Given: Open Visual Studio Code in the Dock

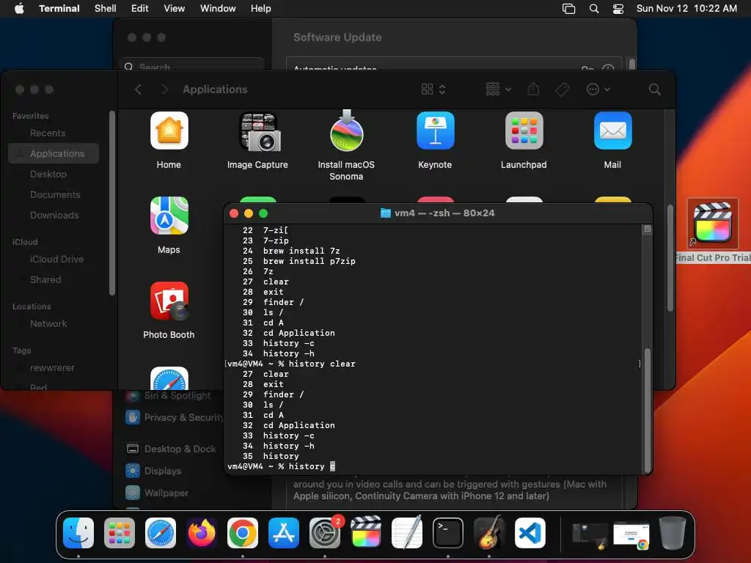Looking at the screenshot, I should 530,533.
